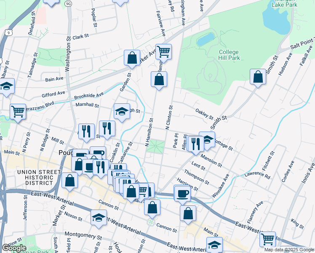Viewport: 315px width, 253px height.
Task: Click the Corlies Ave label
Action: [288, 171]
